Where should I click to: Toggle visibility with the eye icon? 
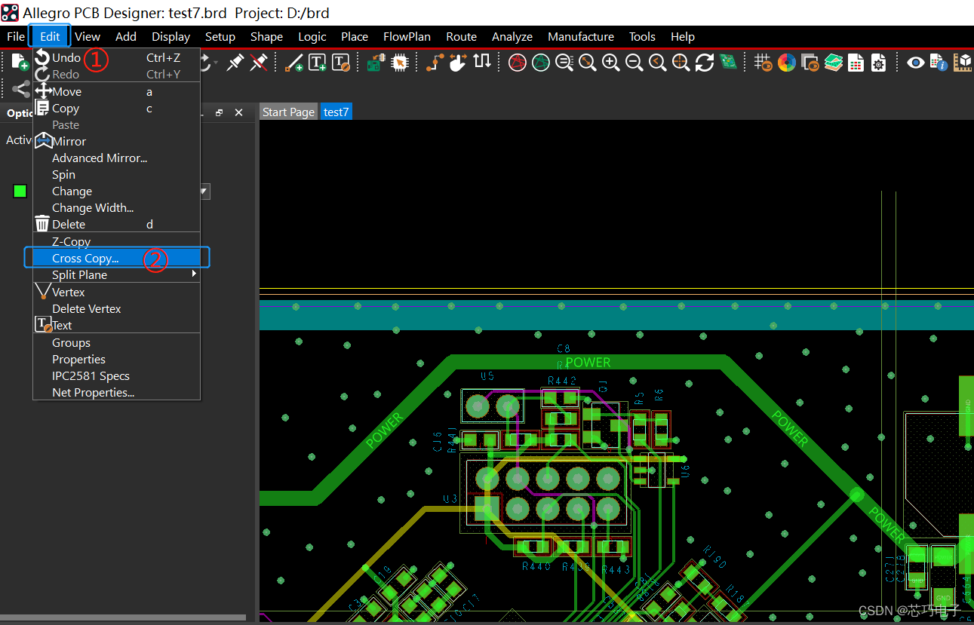914,63
